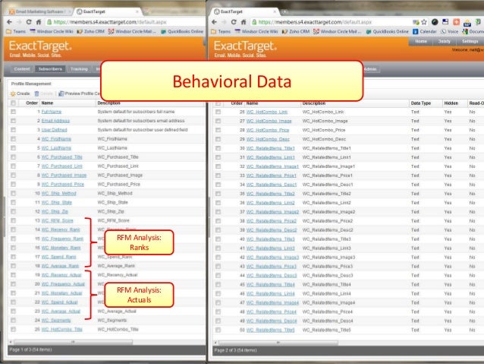Reload the page in the right browser window
Viewport: 484px width, 364px height.
click(234, 22)
